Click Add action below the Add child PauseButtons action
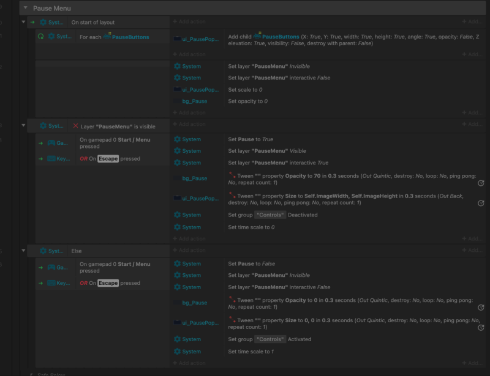Image resolution: width=490 pixels, height=376 pixels. (189, 54)
